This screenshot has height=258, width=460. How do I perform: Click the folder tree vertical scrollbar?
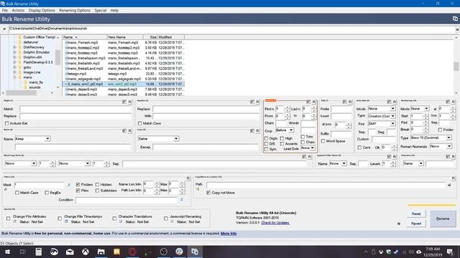pos(57,62)
